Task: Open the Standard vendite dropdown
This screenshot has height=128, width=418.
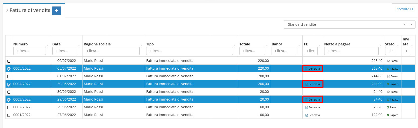Action: click(x=411, y=24)
